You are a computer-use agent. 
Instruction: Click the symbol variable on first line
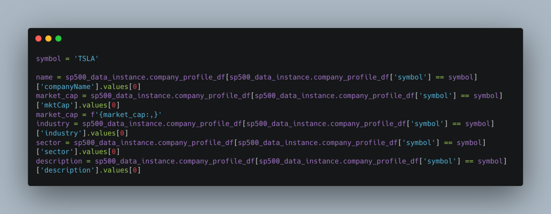click(48, 58)
